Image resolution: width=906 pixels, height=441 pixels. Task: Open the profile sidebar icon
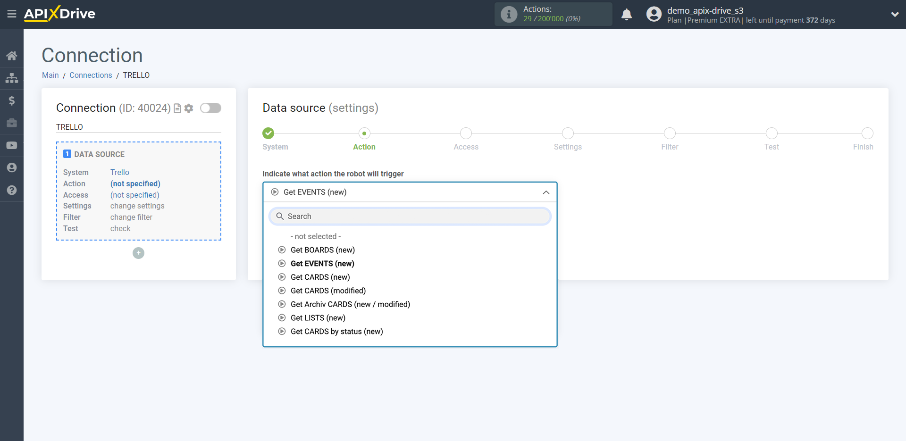[x=12, y=167]
